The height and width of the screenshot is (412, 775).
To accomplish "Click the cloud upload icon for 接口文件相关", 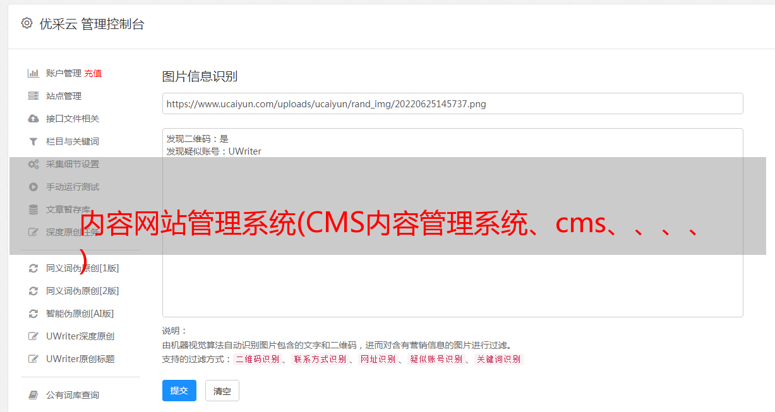I will click(x=33, y=119).
